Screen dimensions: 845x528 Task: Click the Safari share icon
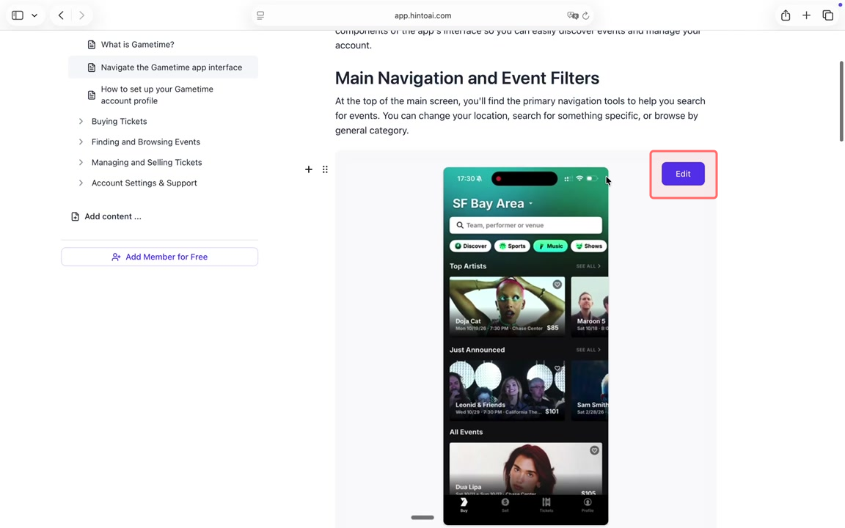pos(786,15)
